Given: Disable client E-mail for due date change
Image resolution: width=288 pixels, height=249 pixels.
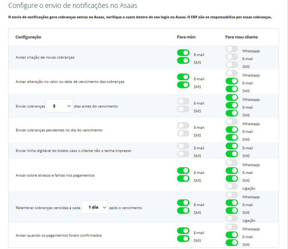Looking at the screenshot, I should tap(232, 81).
